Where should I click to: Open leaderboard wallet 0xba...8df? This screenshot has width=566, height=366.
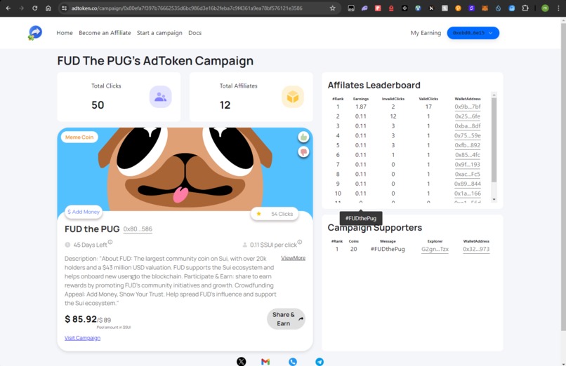[x=468, y=126]
